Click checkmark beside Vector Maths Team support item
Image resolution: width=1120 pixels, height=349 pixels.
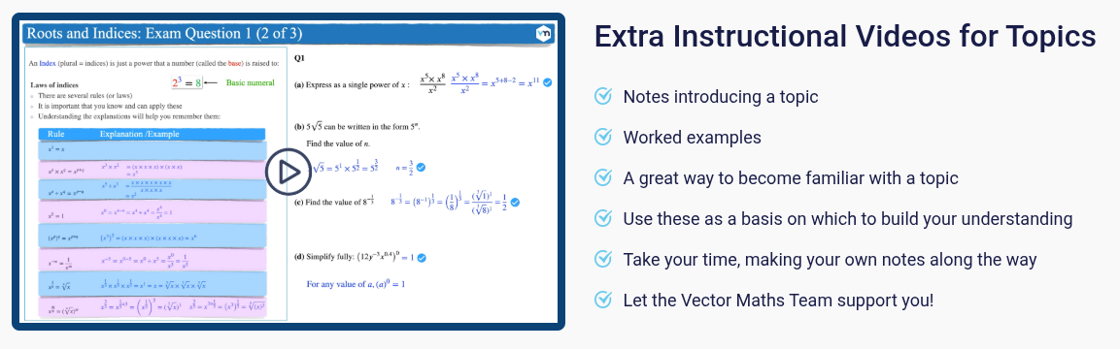coord(603,300)
